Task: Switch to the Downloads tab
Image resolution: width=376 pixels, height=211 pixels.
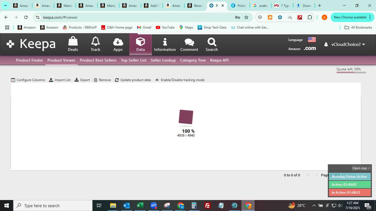Action: [x=304, y=5]
